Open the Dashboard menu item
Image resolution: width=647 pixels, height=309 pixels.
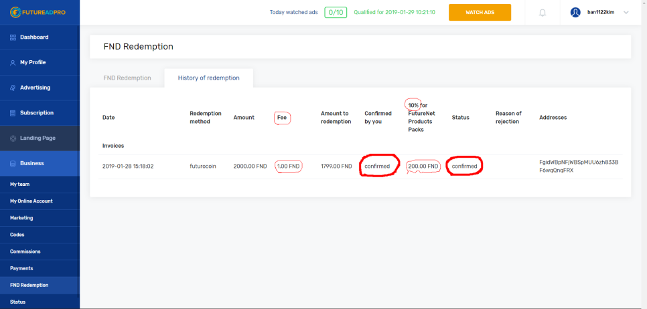coord(40,37)
